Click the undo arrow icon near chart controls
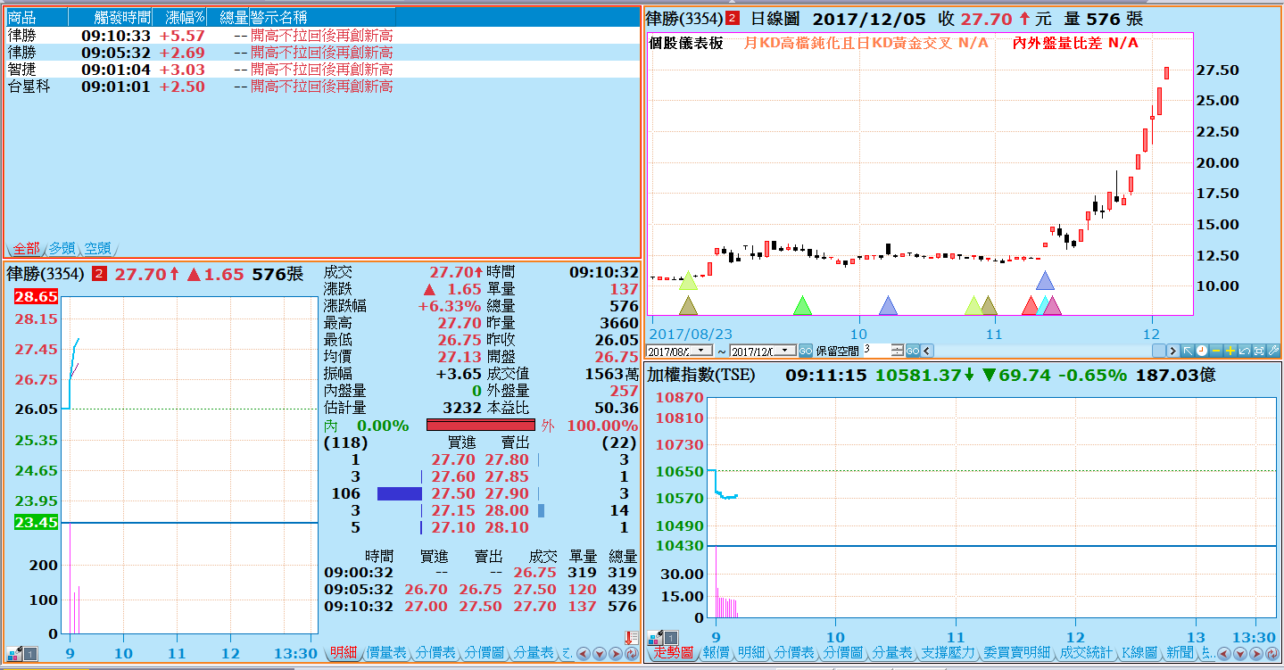Viewport: 1284px width, 670px height. coord(1245,351)
